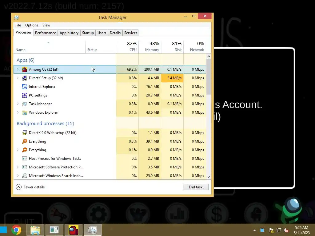The image size is (315, 236).
Task: Click the Task Manager taskbar button
Action: (x=92, y=230)
